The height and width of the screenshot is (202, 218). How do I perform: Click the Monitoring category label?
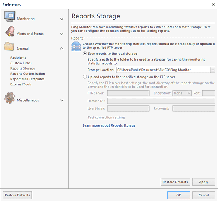click(x=26, y=19)
